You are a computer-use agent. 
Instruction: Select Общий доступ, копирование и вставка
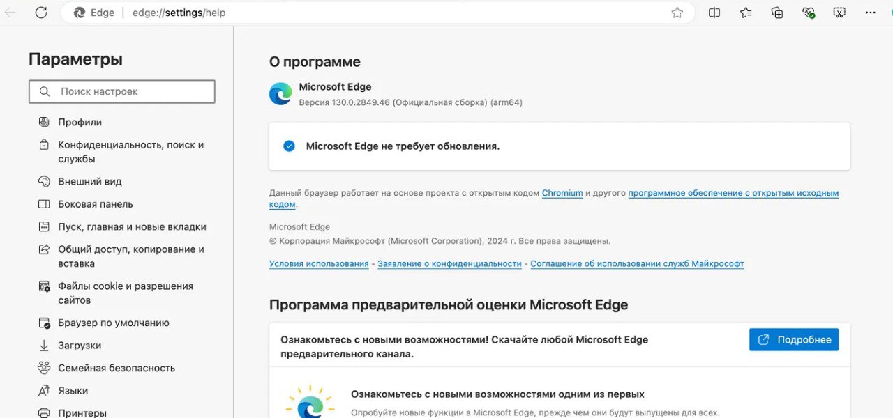point(130,256)
